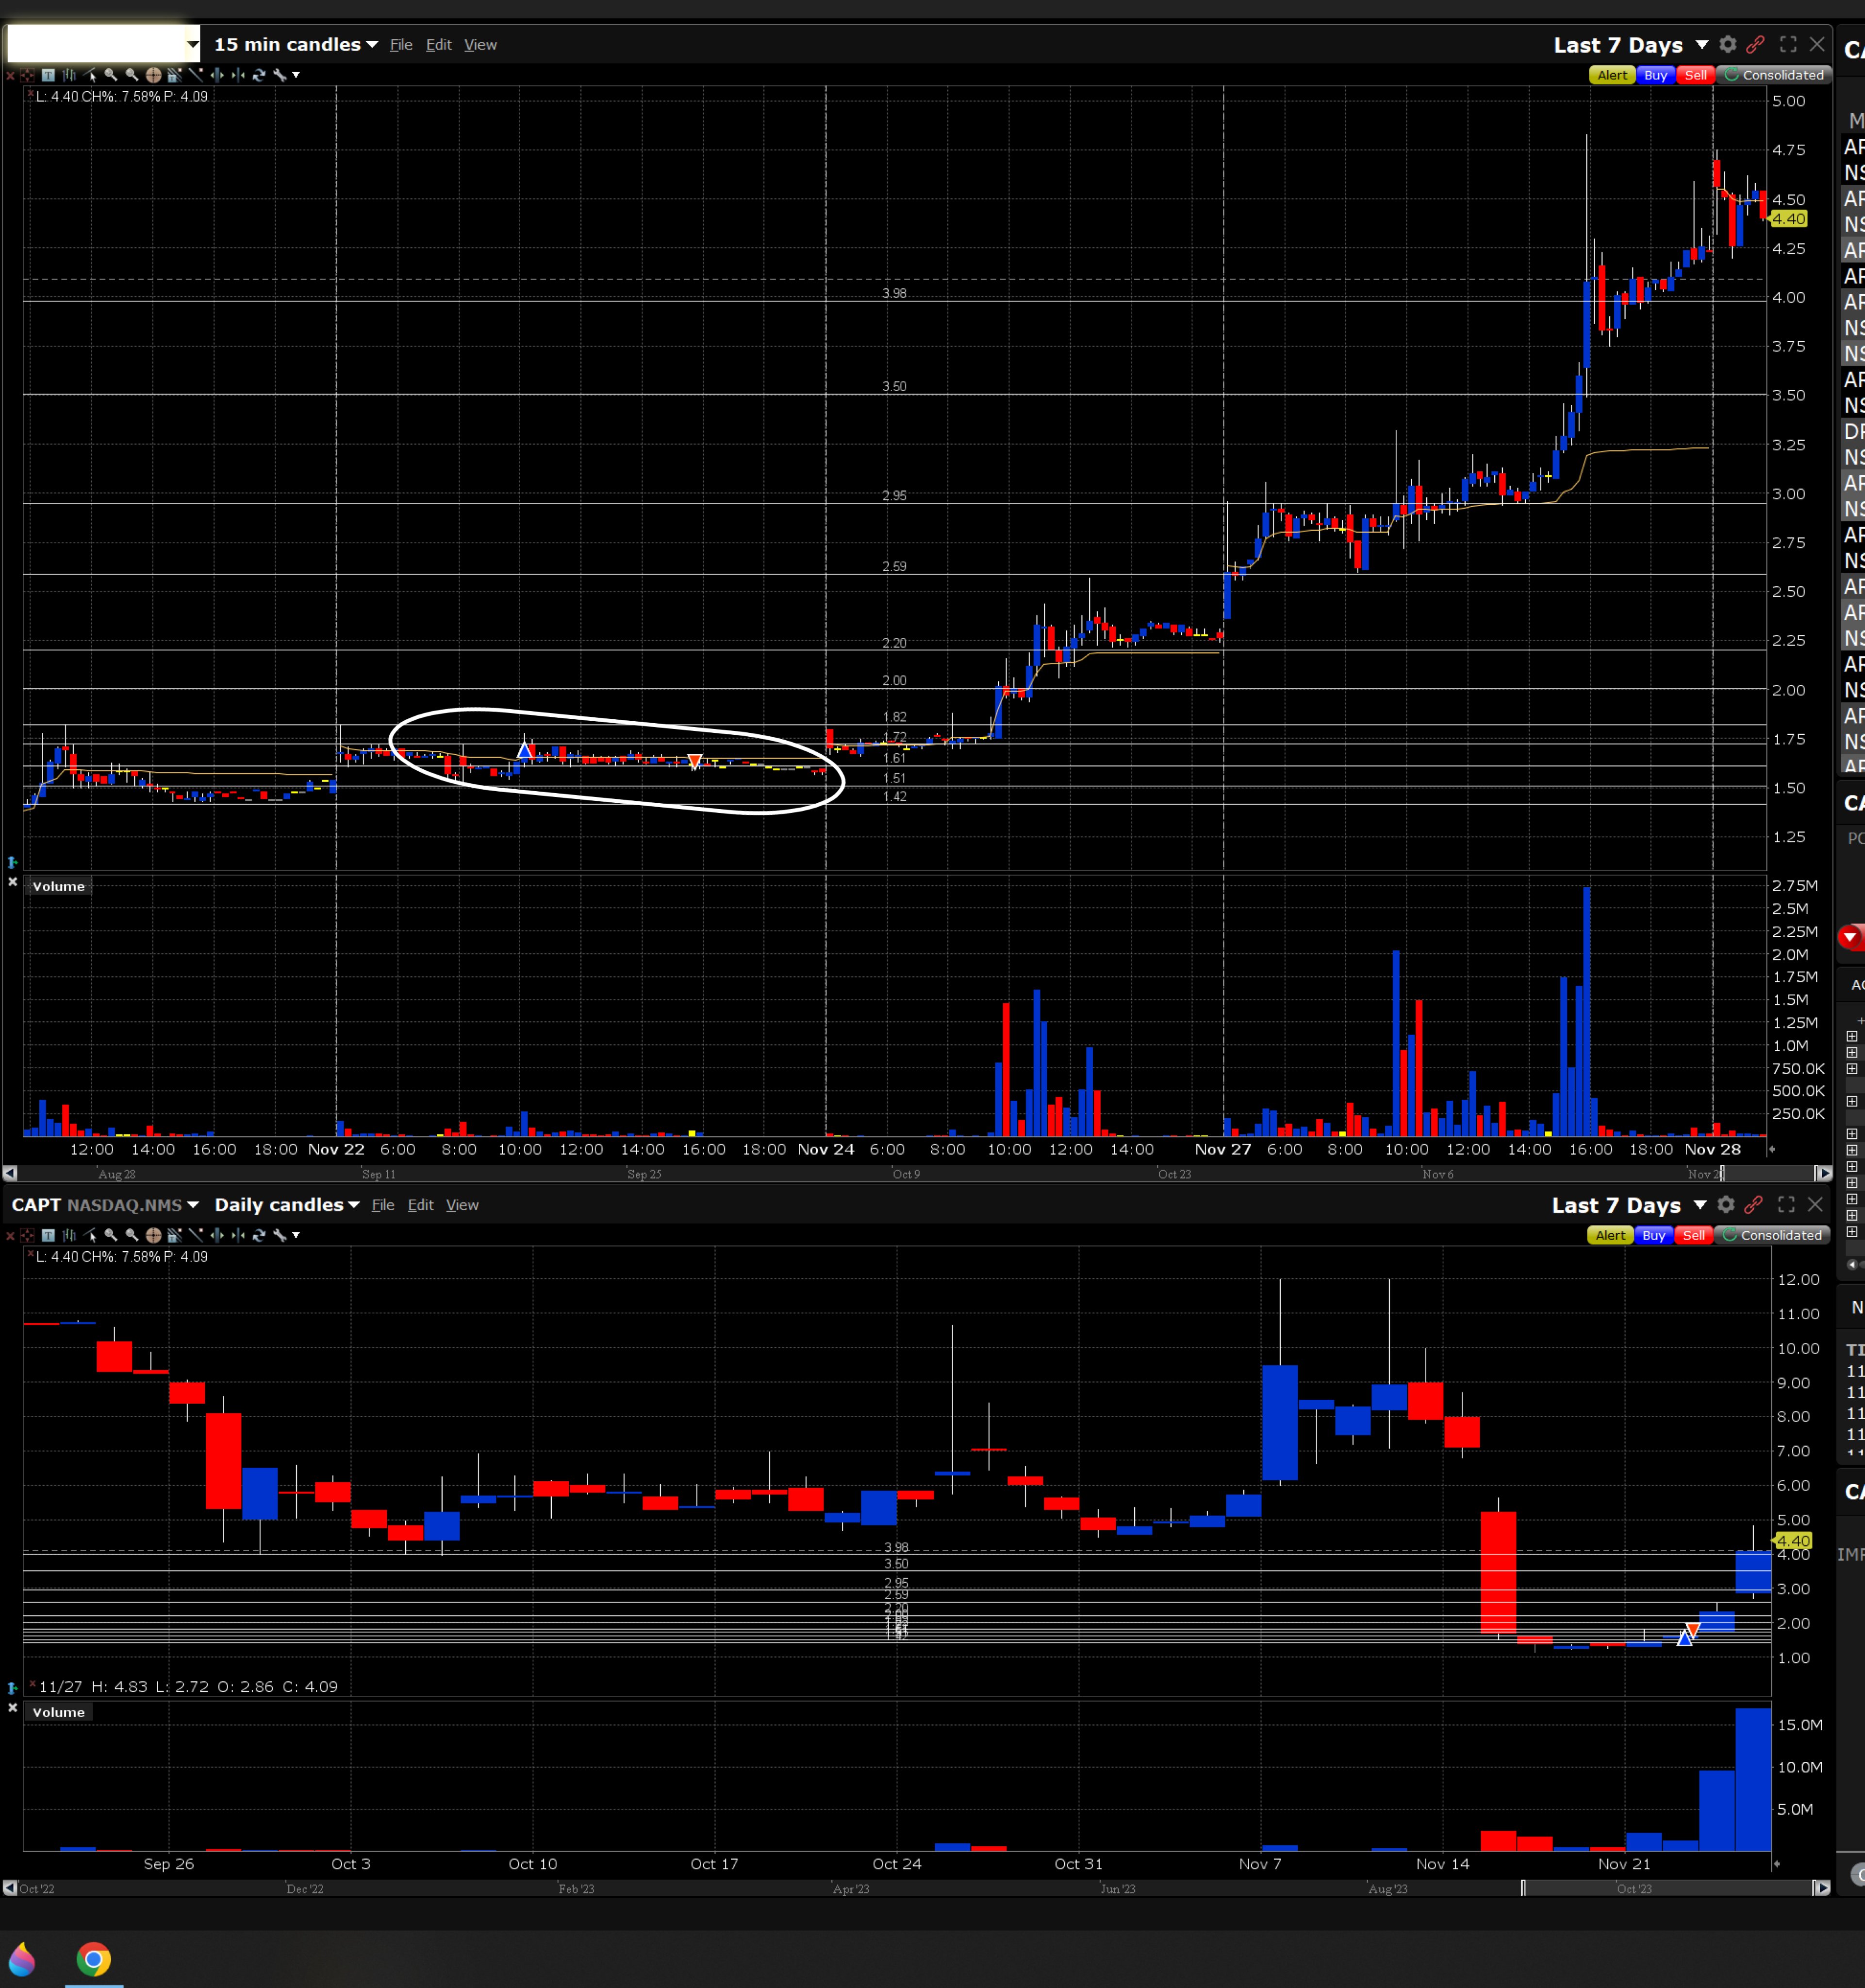1865x1988 pixels.
Task: Select the crosshair tool in top chart toolbar
Action: click(x=154, y=75)
